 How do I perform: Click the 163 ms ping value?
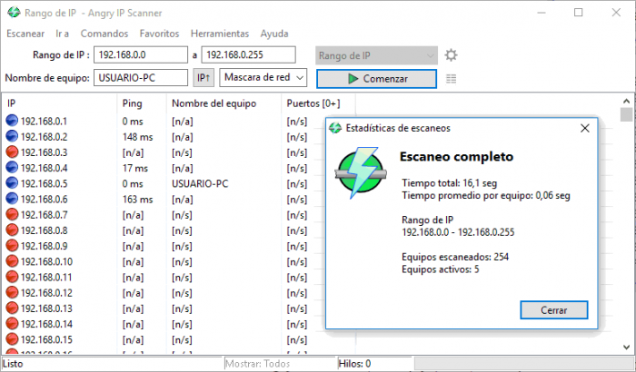click(137, 200)
